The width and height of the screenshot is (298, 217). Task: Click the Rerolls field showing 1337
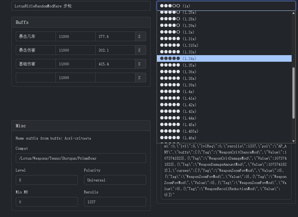point(115,202)
